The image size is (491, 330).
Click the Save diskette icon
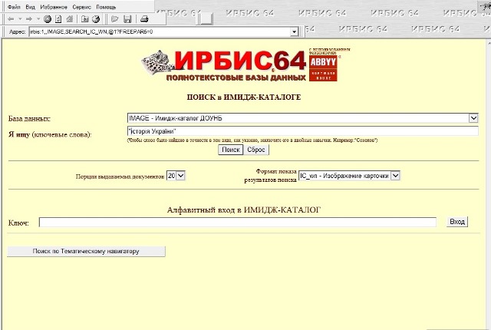pyautogui.click(x=127, y=19)
